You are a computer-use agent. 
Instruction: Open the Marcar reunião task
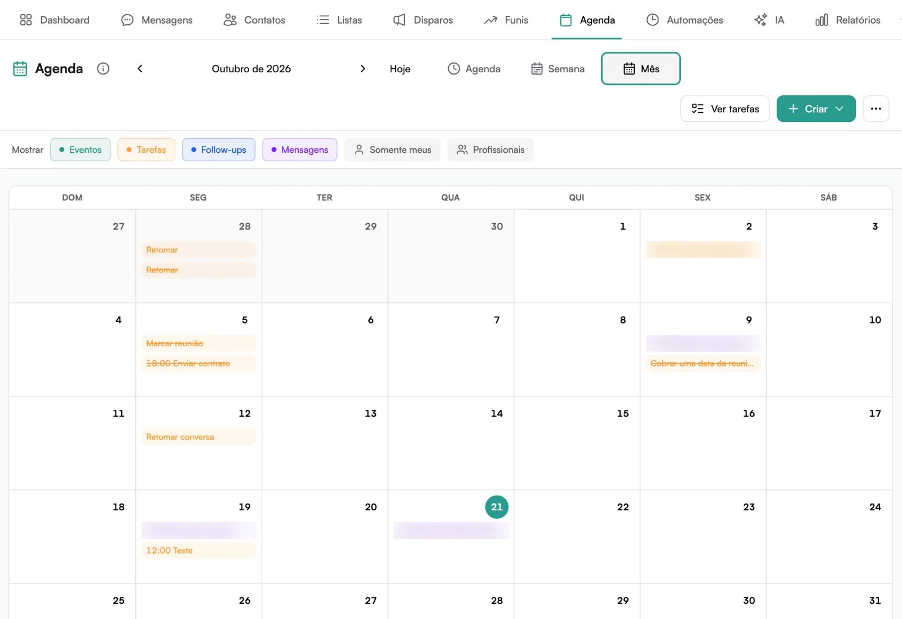(x=198, y=343)
